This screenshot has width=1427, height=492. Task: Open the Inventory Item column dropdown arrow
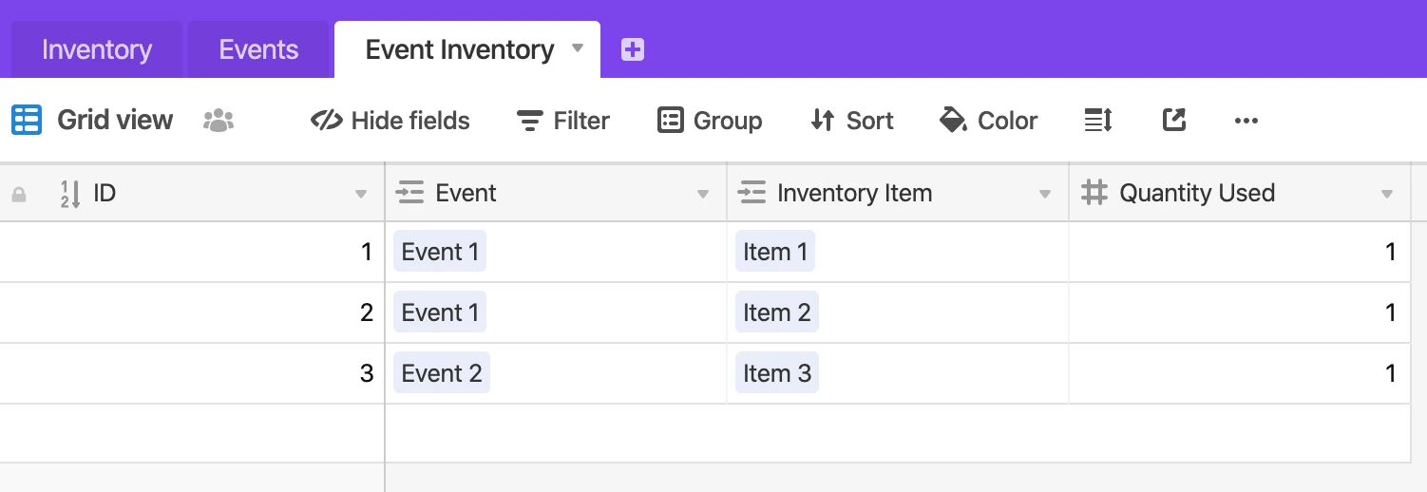click(x=1045, y=195)
